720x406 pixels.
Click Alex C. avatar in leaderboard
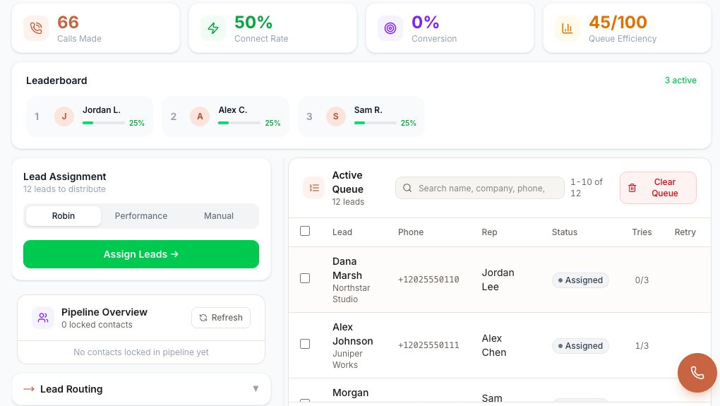tap(200, 117)
